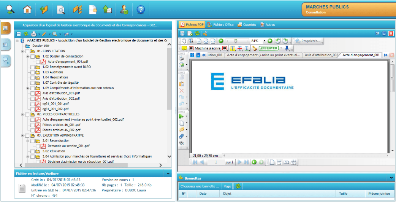Screen dimensions: 396x202
Task: Tick the checkbox for 1.04 Négociations folder
Action: point(32,77)
